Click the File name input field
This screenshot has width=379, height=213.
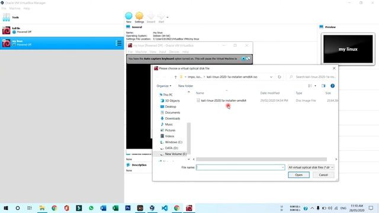pos(239,167)
